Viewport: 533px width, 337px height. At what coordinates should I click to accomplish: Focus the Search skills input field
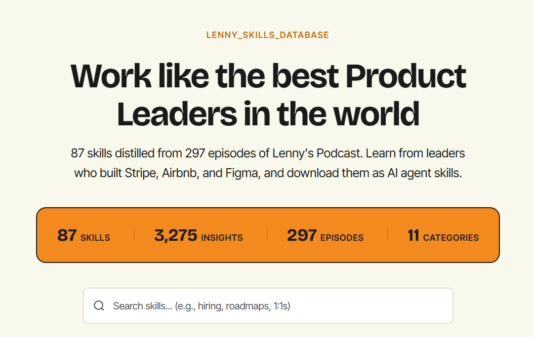(277, 306)
